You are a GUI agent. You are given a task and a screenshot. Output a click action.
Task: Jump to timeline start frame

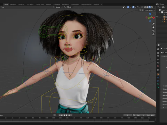(x=60, y=115)
